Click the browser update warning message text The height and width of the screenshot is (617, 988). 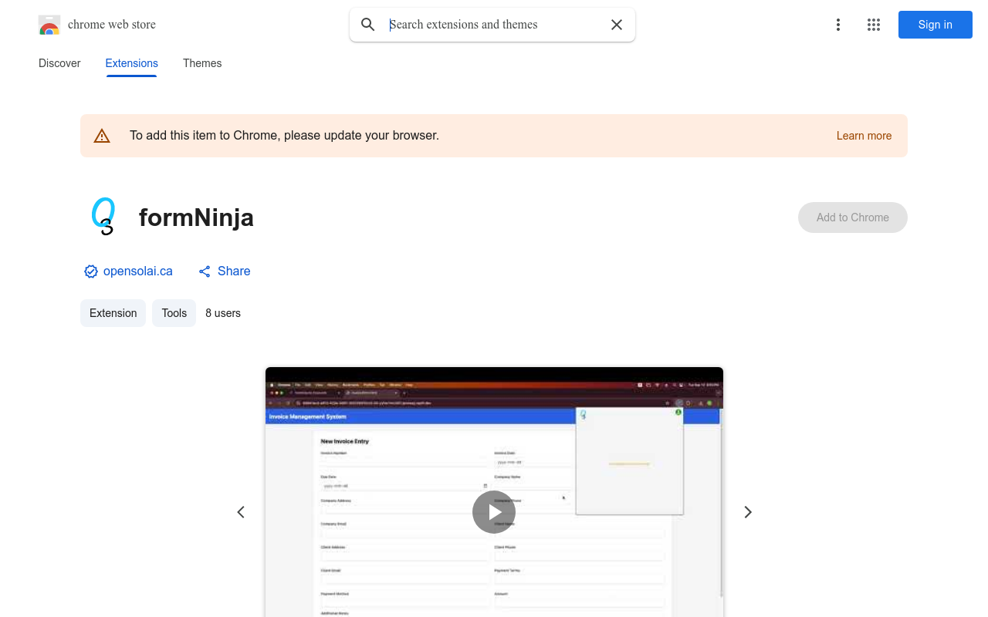tap(284, 136)
